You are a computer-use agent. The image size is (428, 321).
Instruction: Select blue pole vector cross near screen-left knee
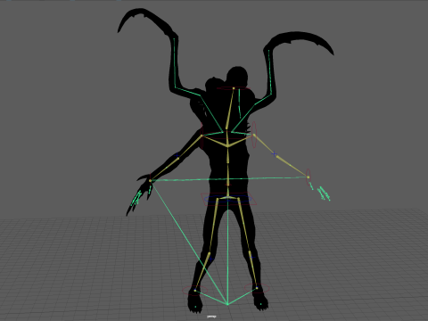tap(211, 259)
